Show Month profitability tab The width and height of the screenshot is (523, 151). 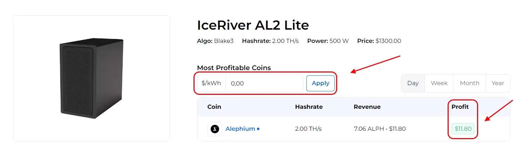469,83
